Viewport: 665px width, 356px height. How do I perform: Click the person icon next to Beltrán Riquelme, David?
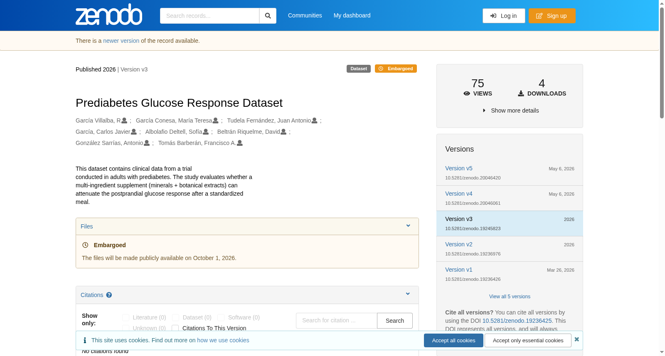(x=283, y=132)
